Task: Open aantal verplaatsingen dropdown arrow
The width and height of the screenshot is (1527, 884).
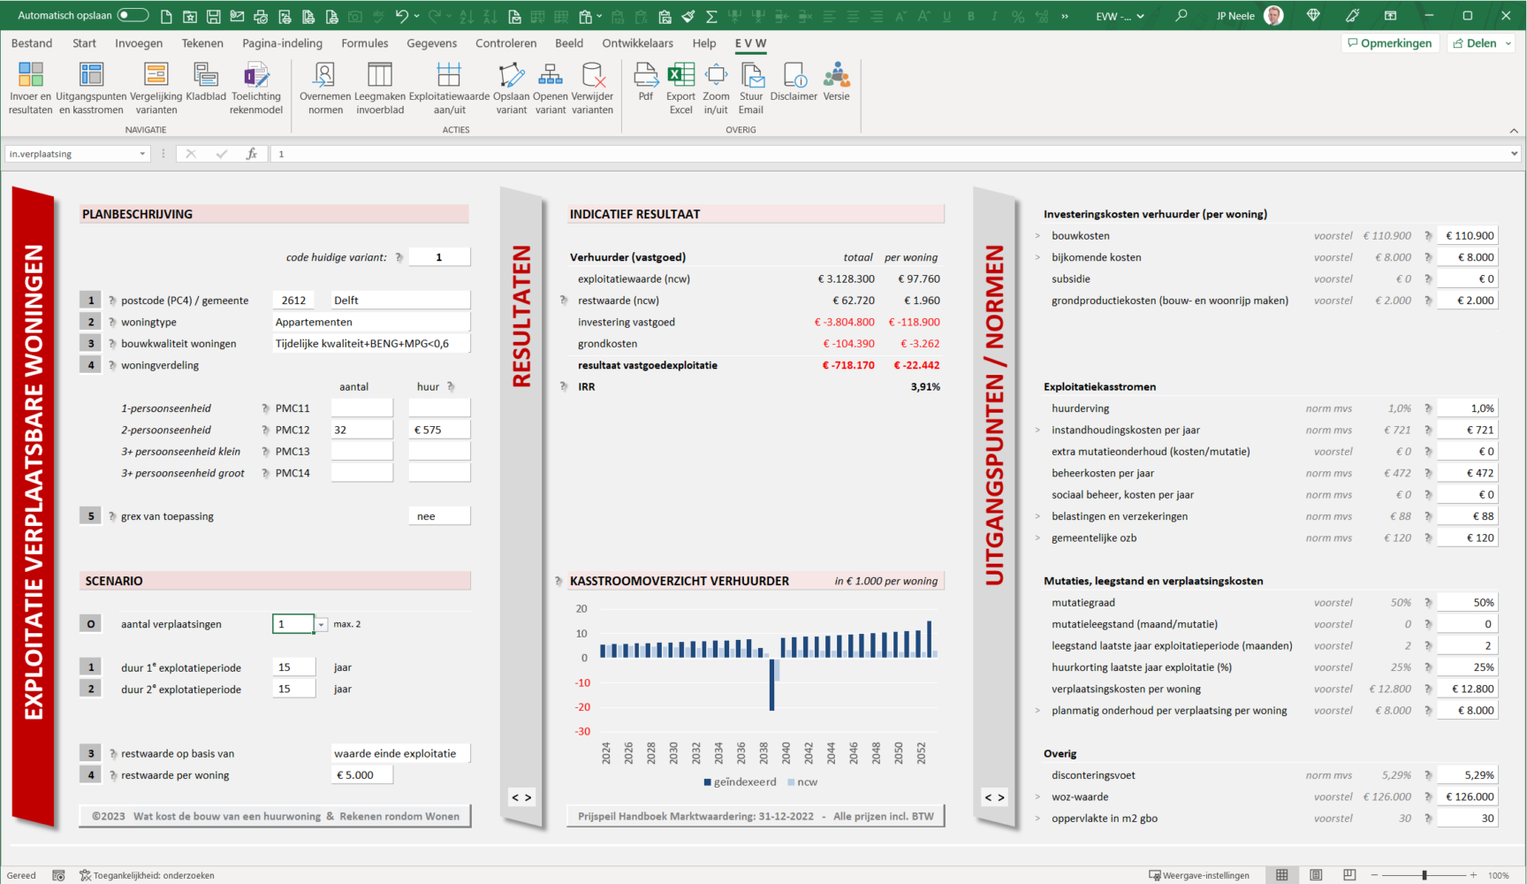Action: pyautogui.click(x=321, y=624)
